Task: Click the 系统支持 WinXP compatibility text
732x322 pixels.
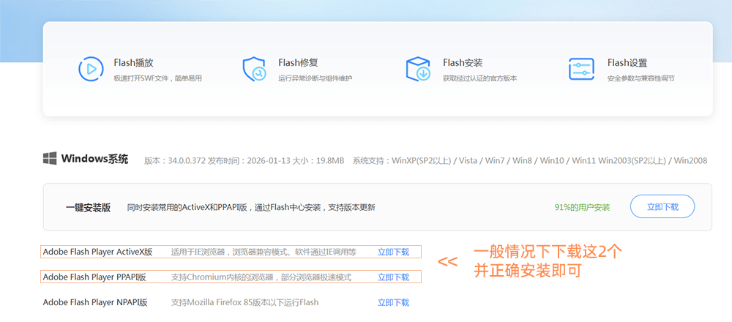Action: [x=530, y=161]
